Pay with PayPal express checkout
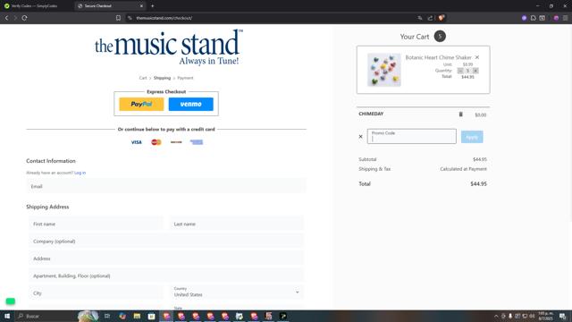572x322 pixels. [141, 104]
